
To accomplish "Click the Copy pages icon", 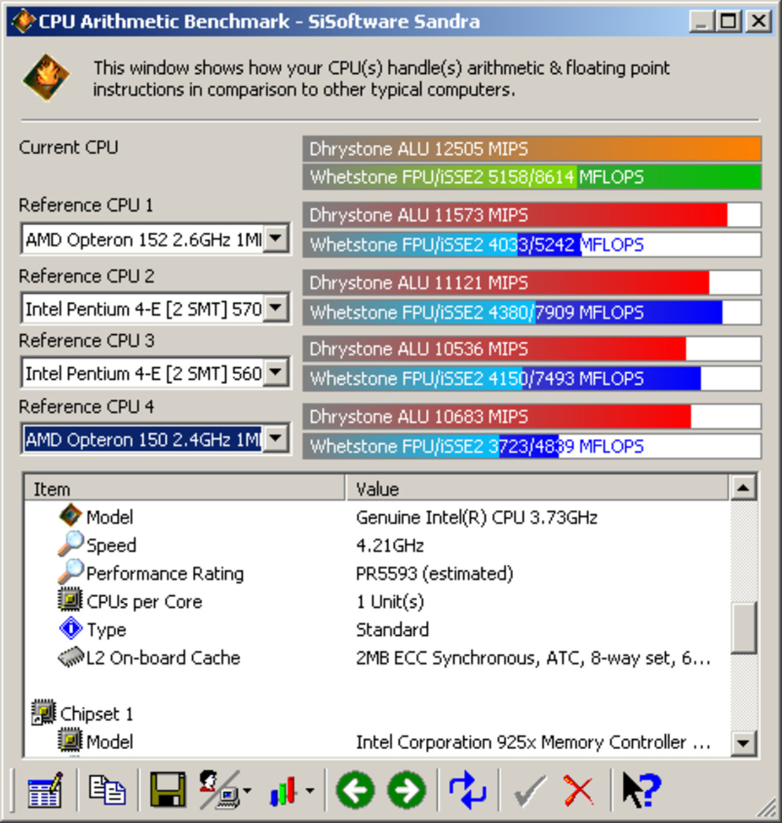I will [107, 789].
